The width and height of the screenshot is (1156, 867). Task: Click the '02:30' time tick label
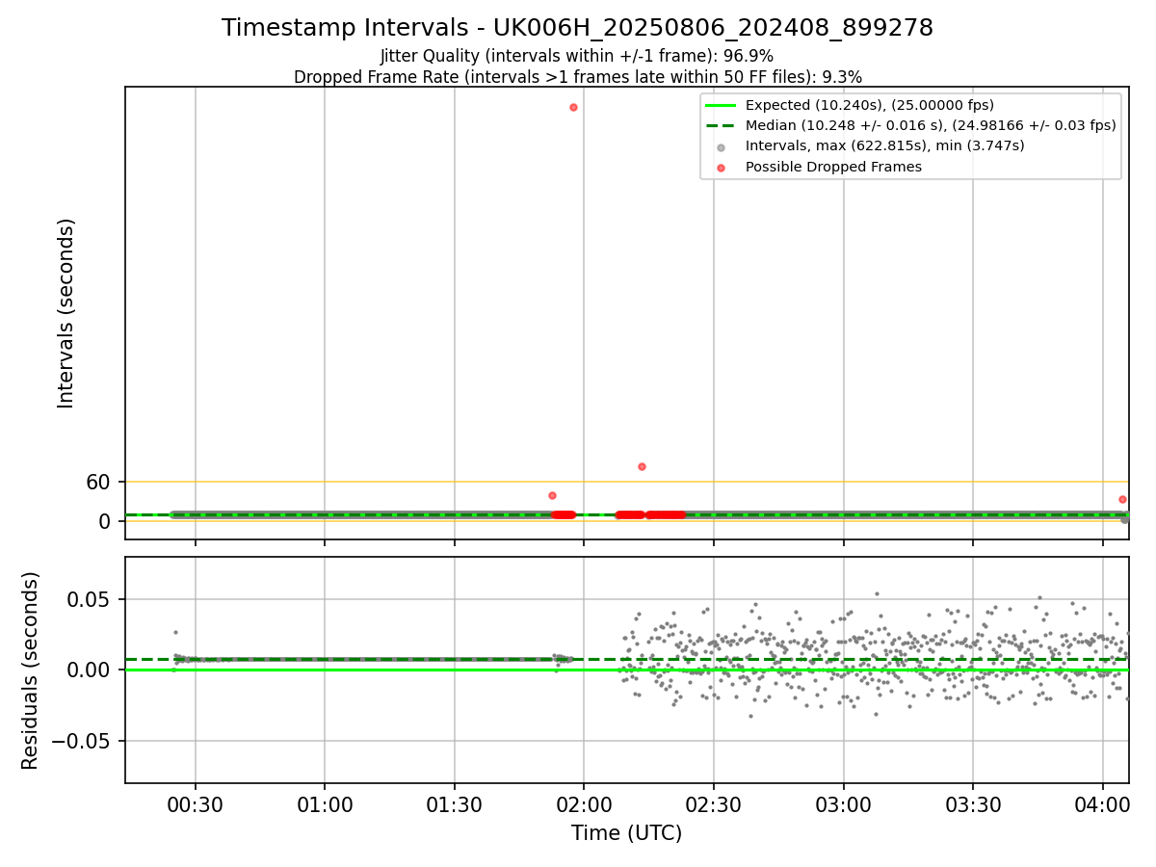pos(714,804)
